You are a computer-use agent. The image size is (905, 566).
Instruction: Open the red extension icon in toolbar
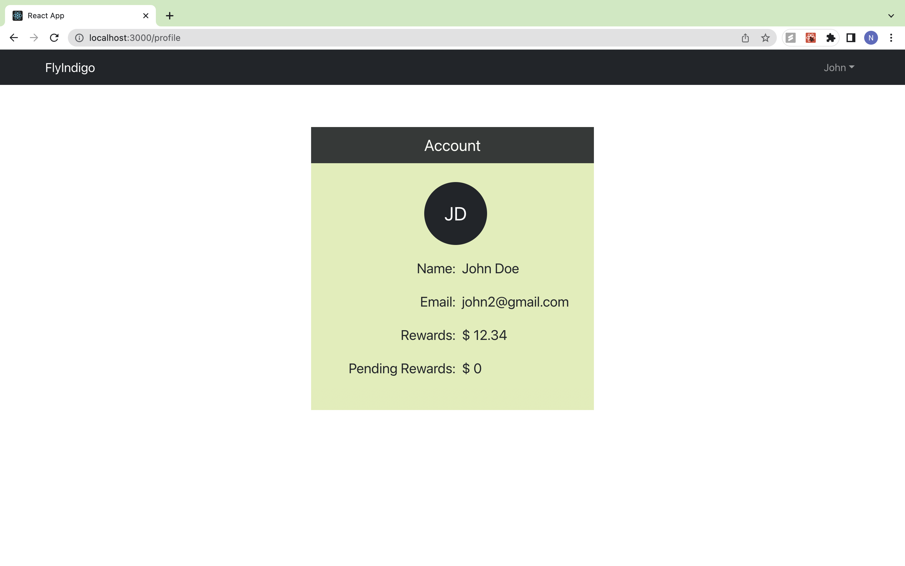810,37
